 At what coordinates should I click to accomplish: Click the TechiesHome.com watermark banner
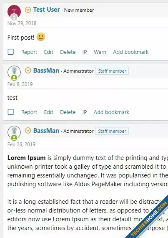click(148, 218)
